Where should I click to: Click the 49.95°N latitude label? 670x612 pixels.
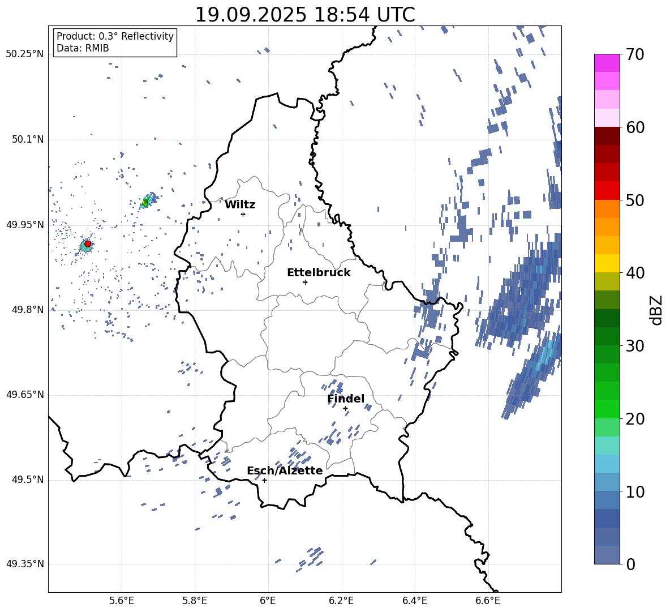point(25,225)
